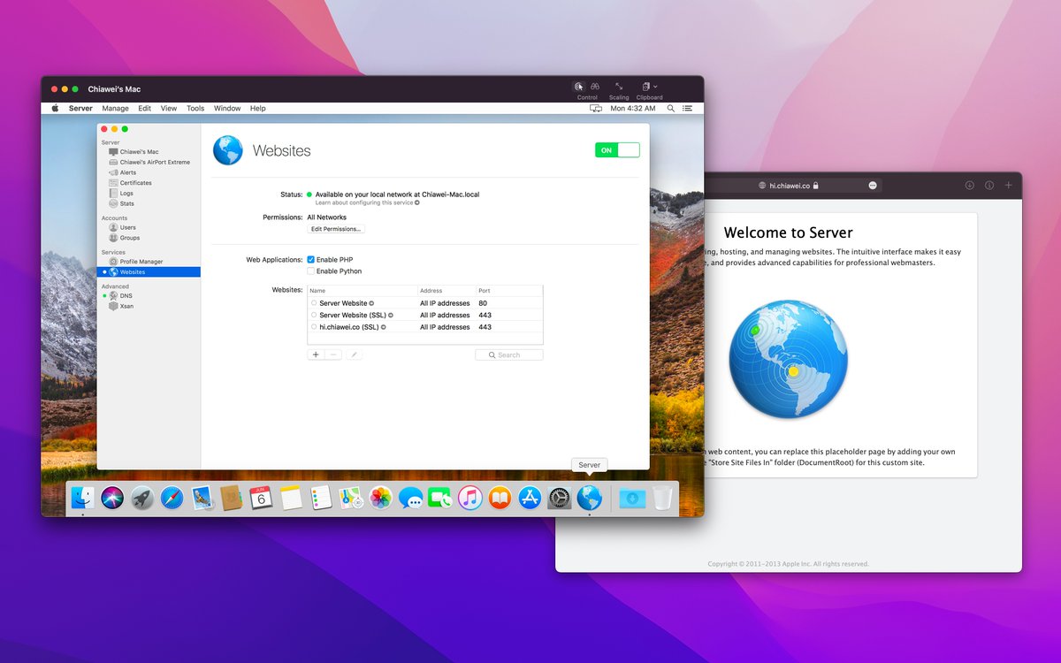Open Calendar icon in the Dock
The image size is (1061, 663).
261,498
